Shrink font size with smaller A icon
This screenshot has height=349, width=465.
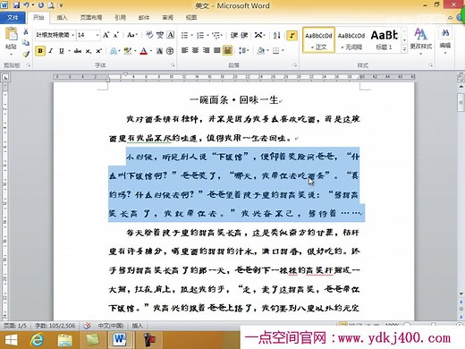pos(116,35)
